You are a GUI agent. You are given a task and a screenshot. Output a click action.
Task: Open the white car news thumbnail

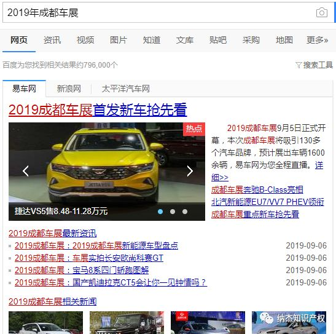point(45,323)
